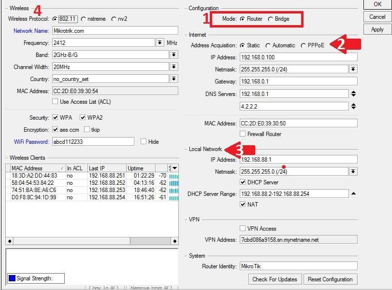Toggle aes ccm encryption checkbox
Image resolution: width=392 pixels, height=290 pixels.
tap(55, 129)
